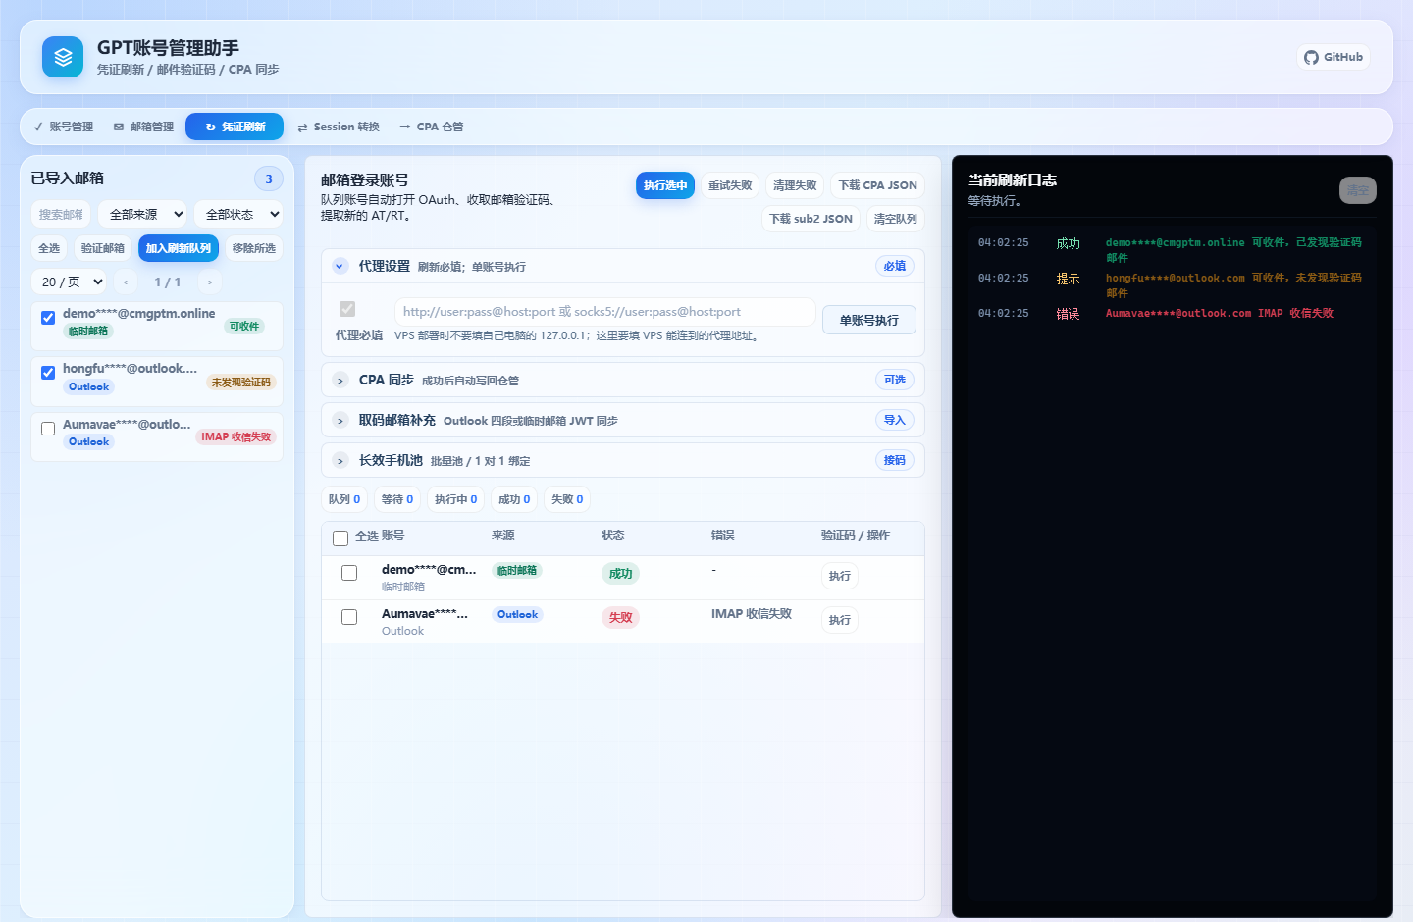Click the 清理失败 button

pyautogui.click(x=795, y=185)
